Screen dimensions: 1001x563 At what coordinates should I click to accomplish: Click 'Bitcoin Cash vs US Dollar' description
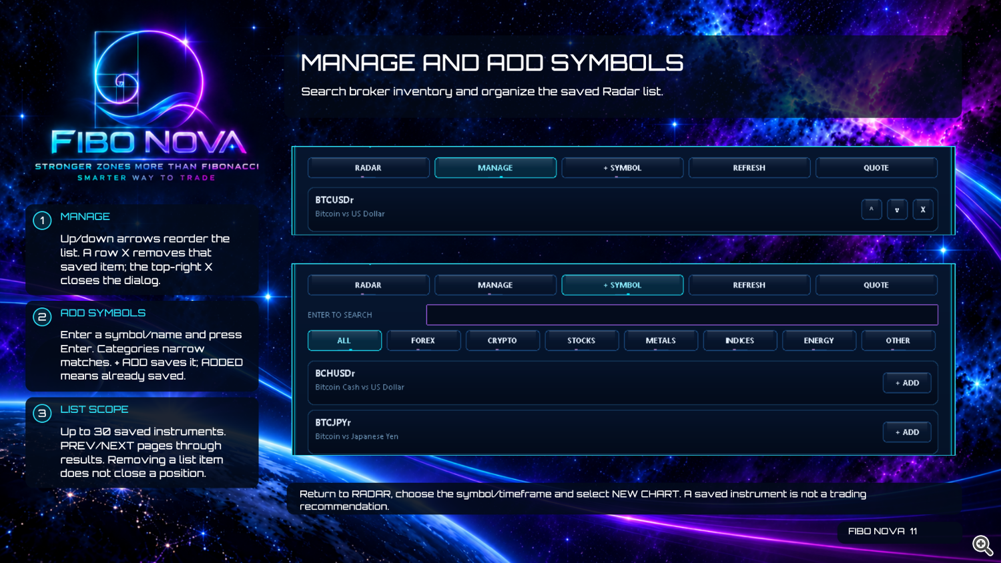tap(360, 387)
